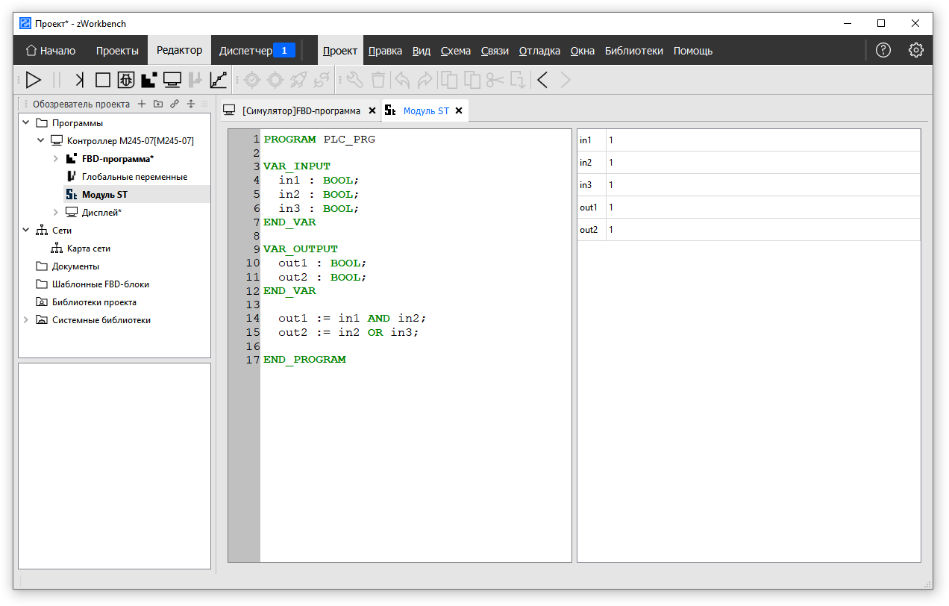Click the plus icon in project explorer

tap(142, 104)
